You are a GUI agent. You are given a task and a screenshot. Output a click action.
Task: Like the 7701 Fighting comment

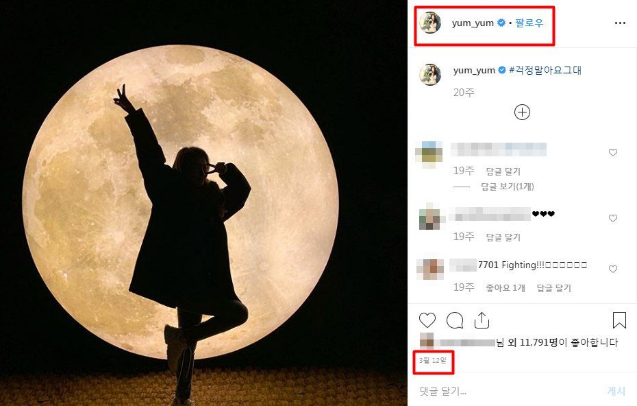pos(612,269)
